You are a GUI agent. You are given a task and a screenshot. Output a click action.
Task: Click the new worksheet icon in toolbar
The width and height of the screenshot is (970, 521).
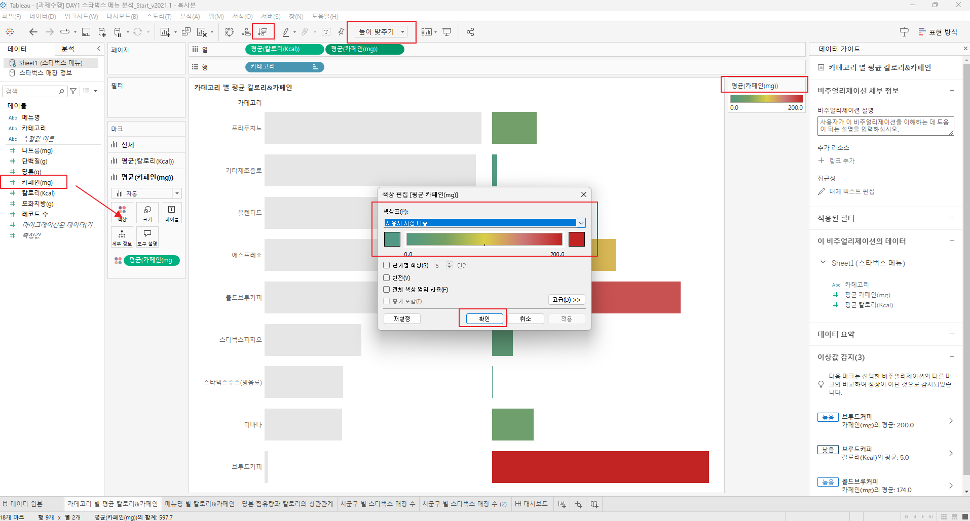click(x=165, y=32)
